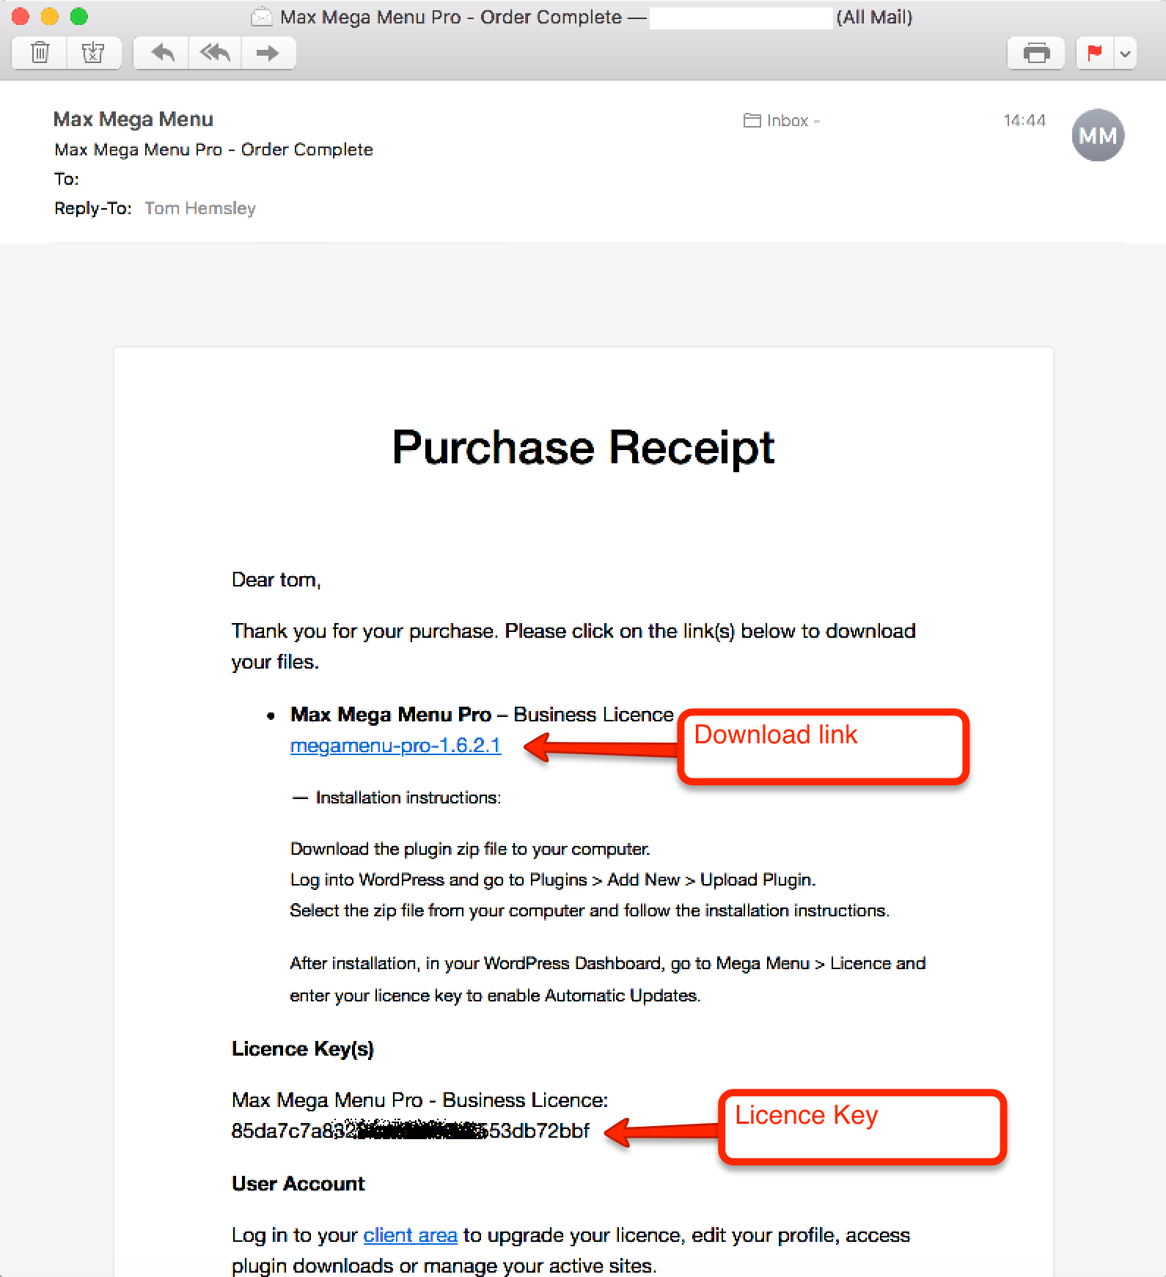Forward this order email
Image resolution: width=1166 pixels, height=1277 pixels.
[268, 53]
